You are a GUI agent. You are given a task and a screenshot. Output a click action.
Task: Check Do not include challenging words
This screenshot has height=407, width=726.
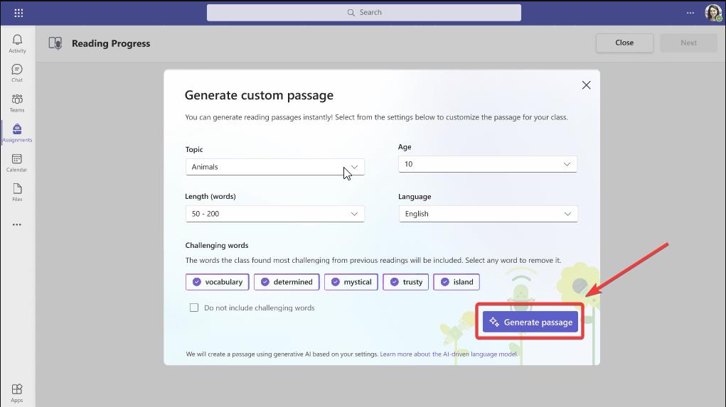coord(194,308)
